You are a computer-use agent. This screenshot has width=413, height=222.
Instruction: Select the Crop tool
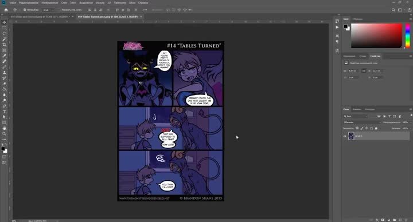(x=4, y=45)
